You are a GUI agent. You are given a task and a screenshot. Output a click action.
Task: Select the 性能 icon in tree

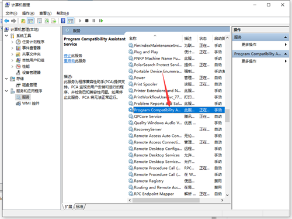18,66
